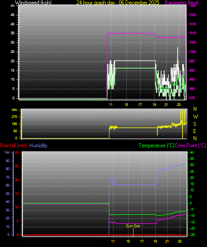Click blue humidity scale value "100"

tap(7, 153)
